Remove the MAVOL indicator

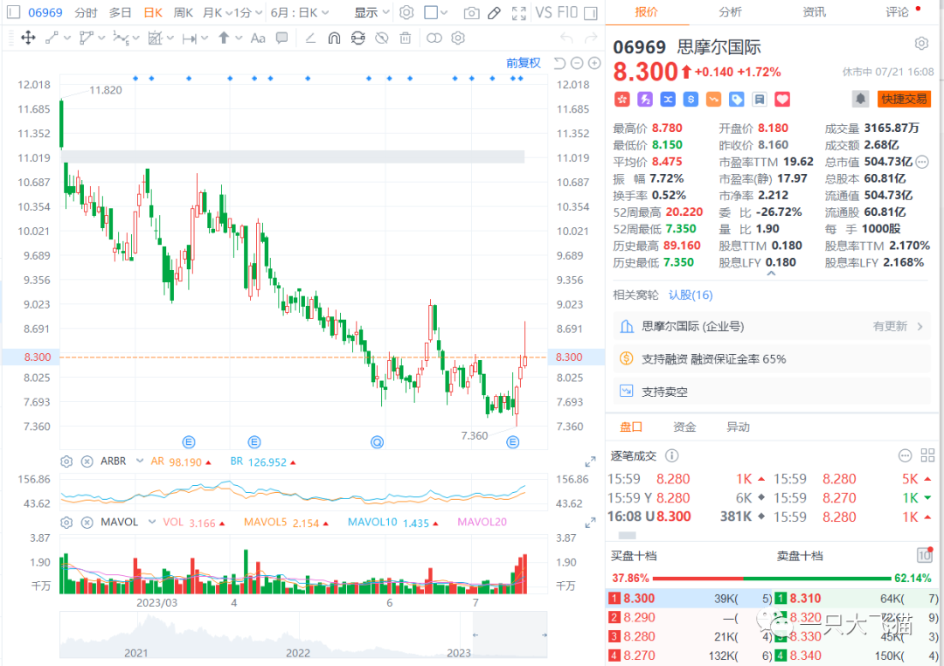click(87, 522)
